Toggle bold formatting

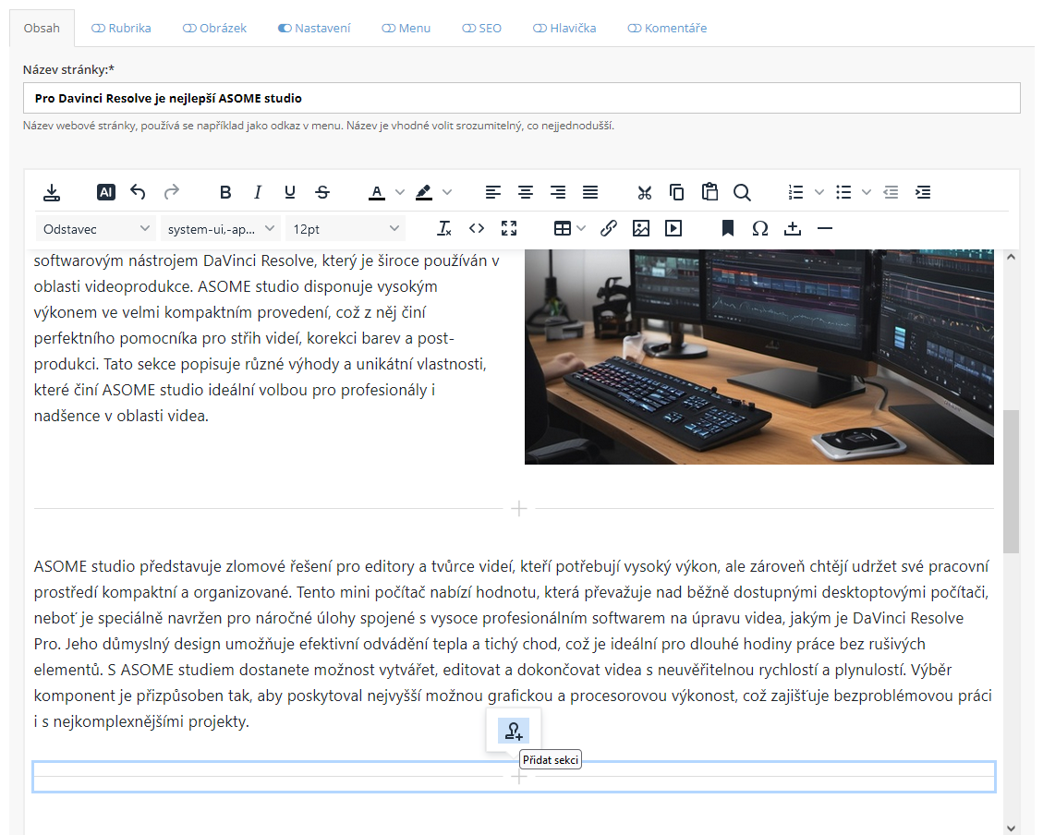225,192
